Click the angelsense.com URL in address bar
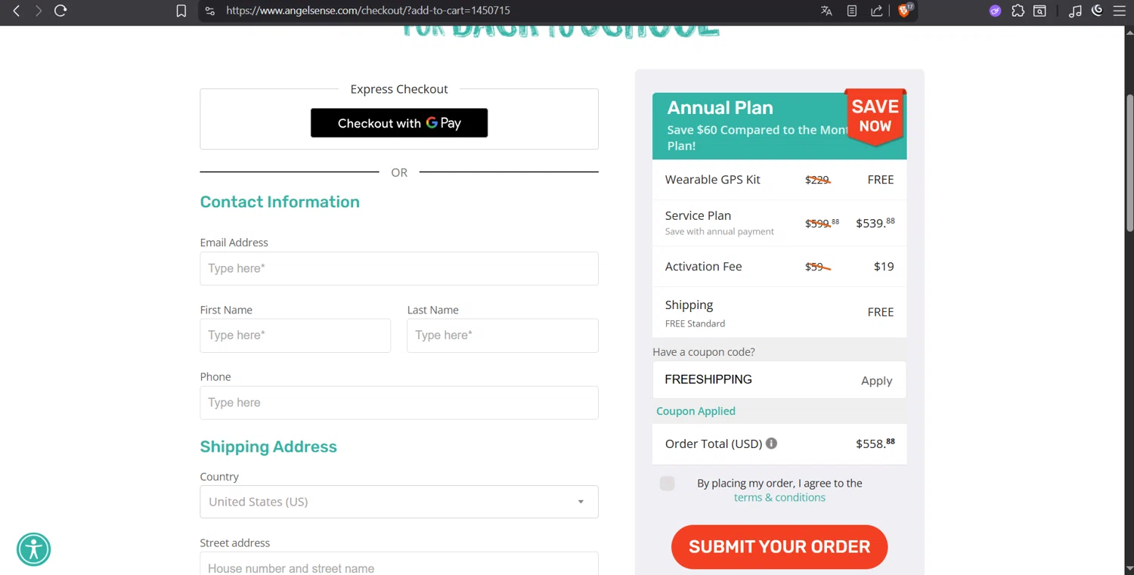Screen dimensions: 1134x575 (x=368, y=11)
